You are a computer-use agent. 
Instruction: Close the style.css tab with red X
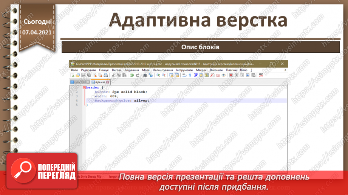(108, 82)
